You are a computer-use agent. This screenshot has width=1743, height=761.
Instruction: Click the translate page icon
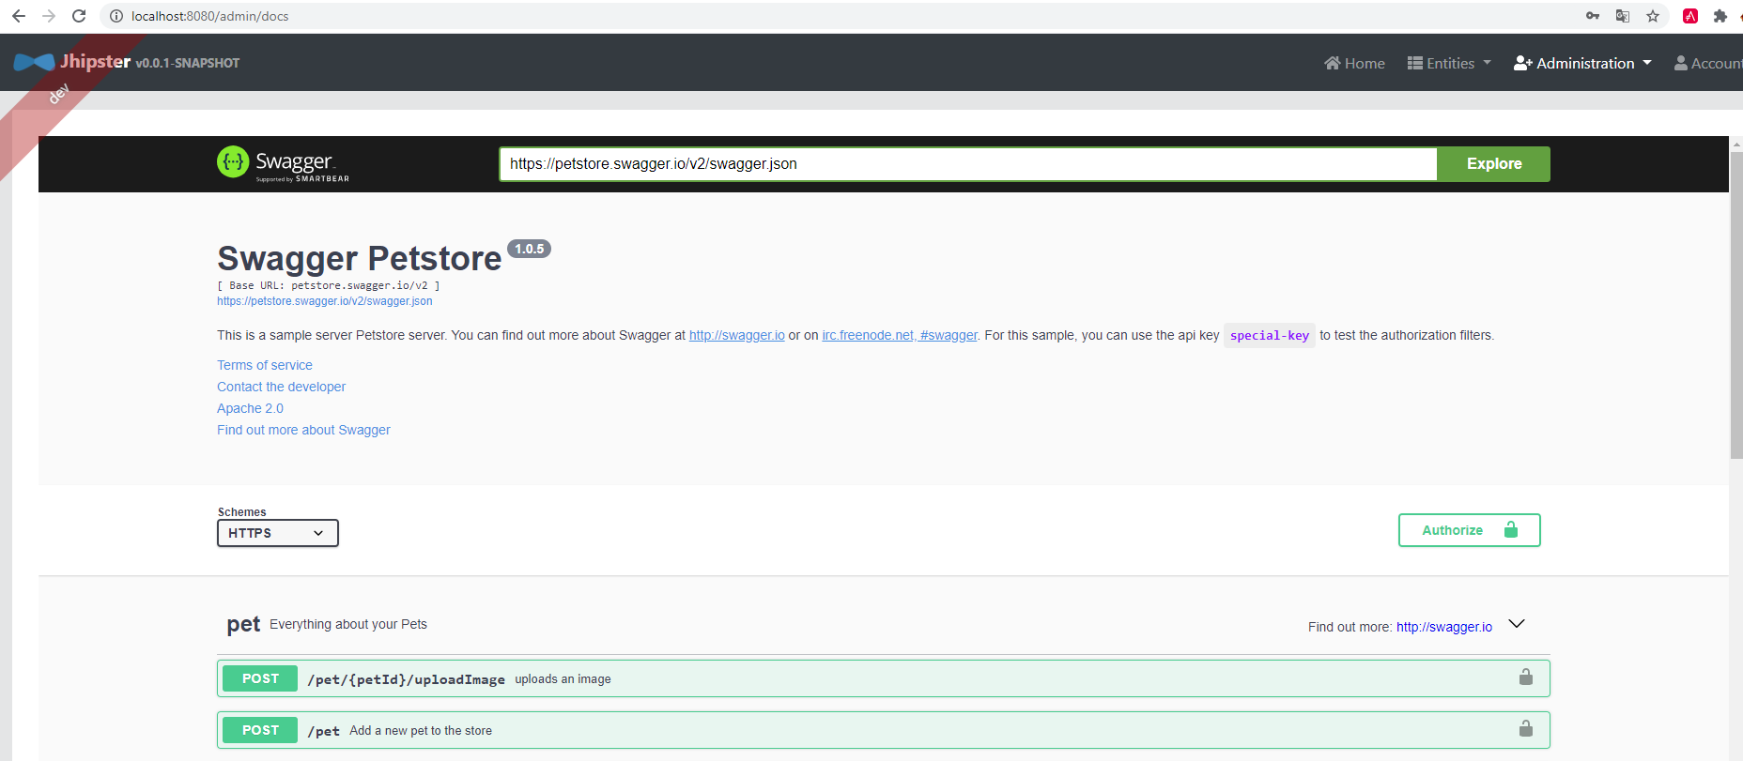point(1623,16)
